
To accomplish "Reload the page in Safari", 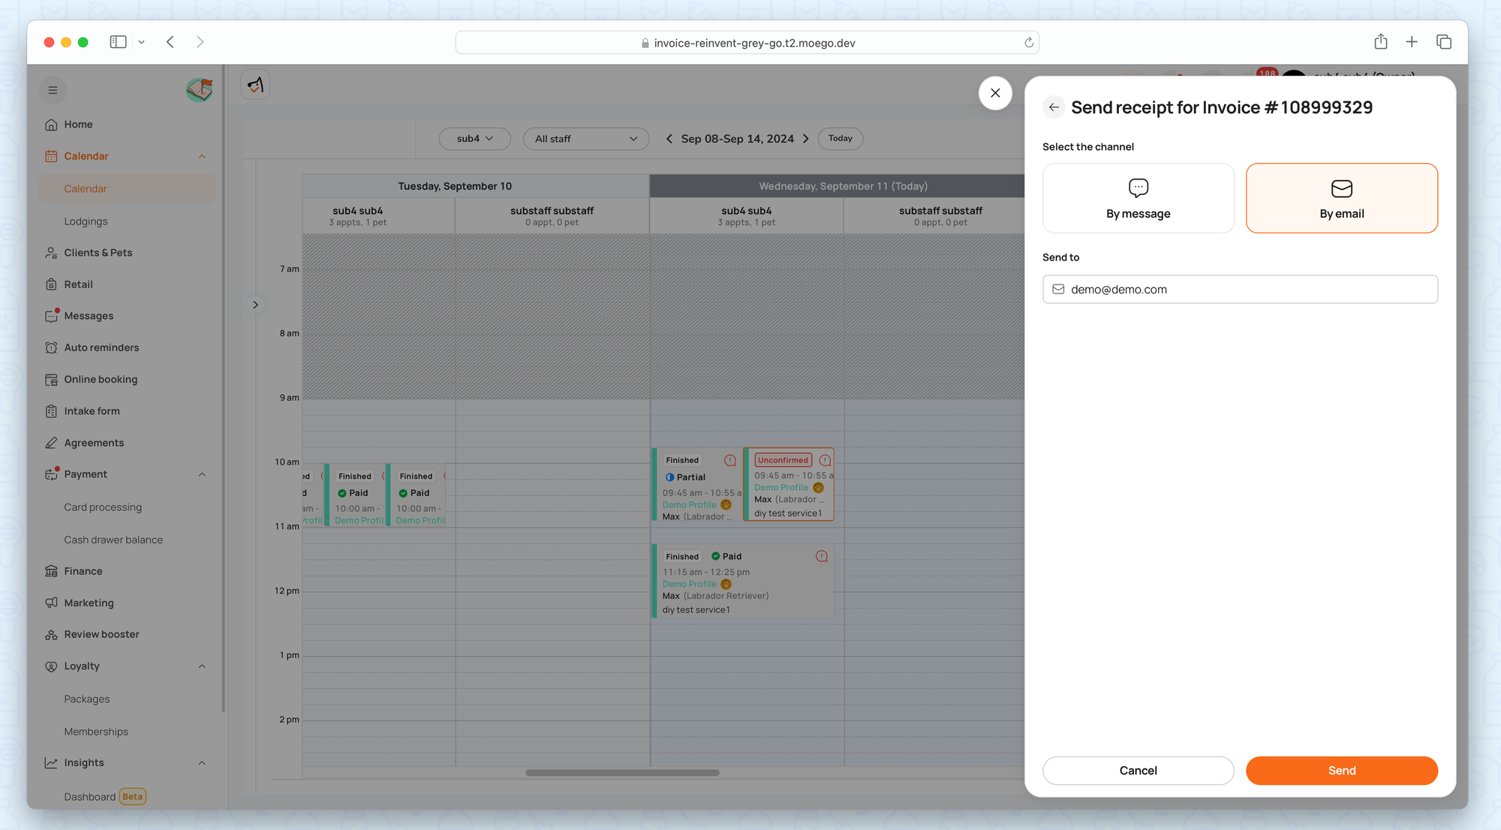I will click(1028, 43).
